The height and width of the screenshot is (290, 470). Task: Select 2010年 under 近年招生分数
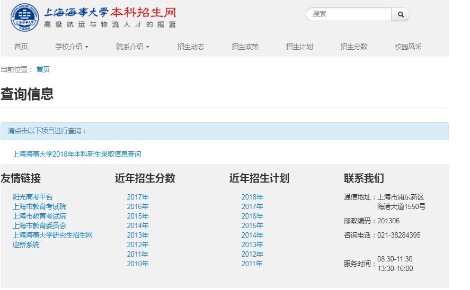138,264
